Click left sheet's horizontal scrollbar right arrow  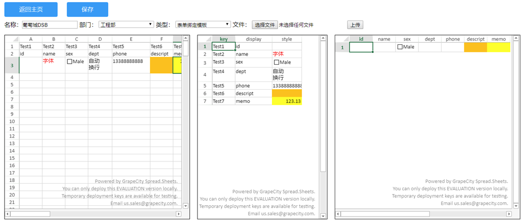[178, 214]
